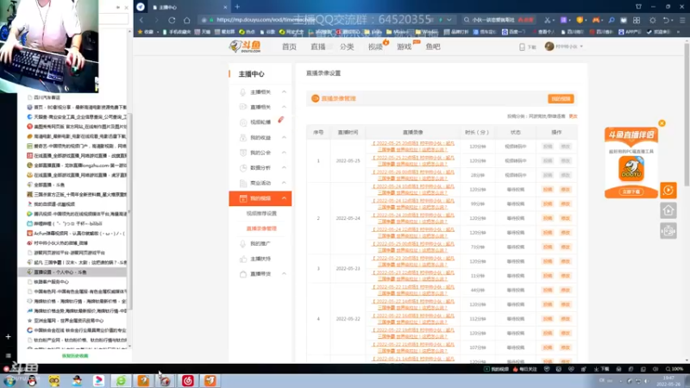The width and height of the screenshot is (690, 388).
Task: Click 投稿 button for 99分钟 recording row
Action: [548, 203]
